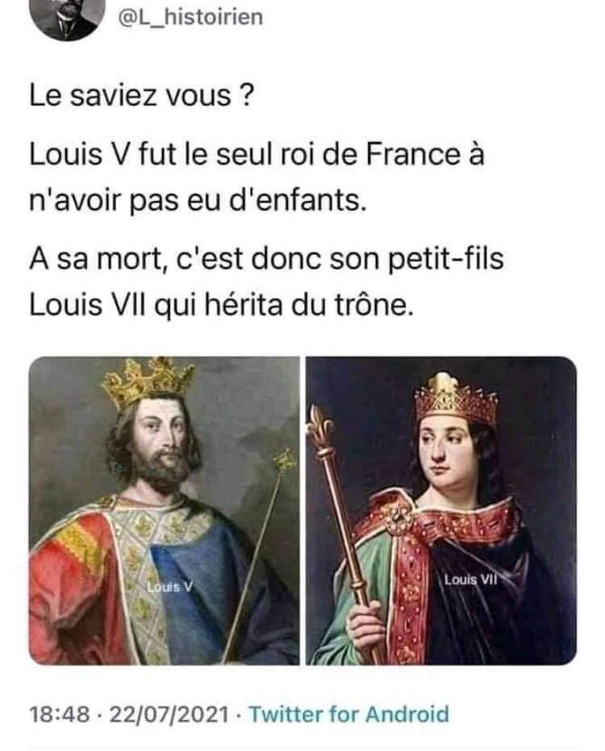Click the line mentioning "son petit-fils"

click(266, 259)
